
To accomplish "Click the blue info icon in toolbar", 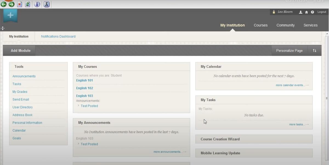I will pyautogui.click(x=37, y=4).
